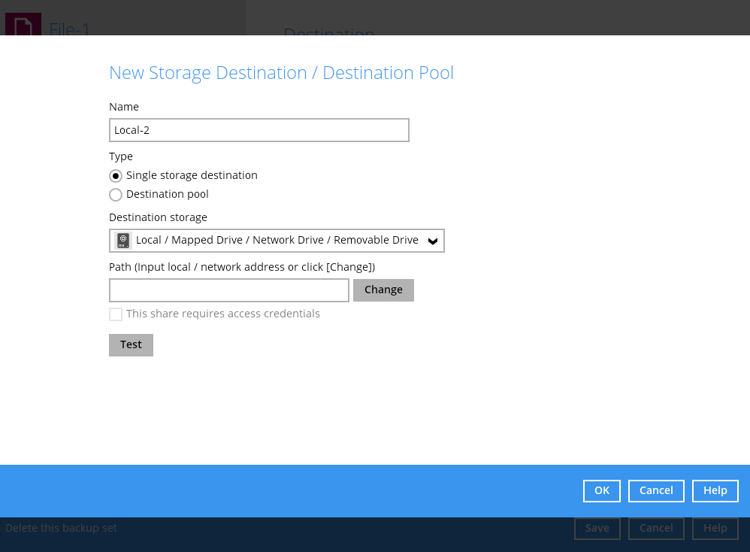This screenshot has height=552, width=750.
Task: Open Help in the blue dialog bar
Action: [x=715, y=491]
